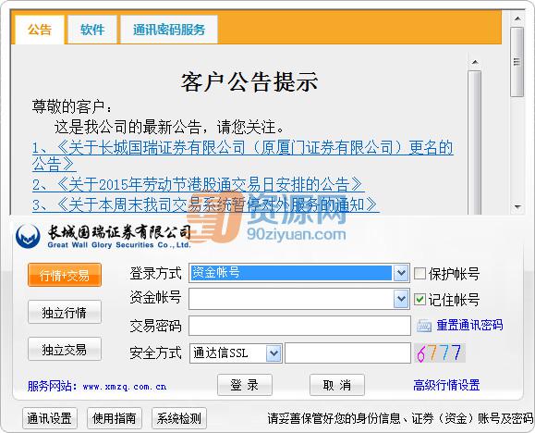Click the 客户公告提示 heading text
535x433 pixels.
249,82
